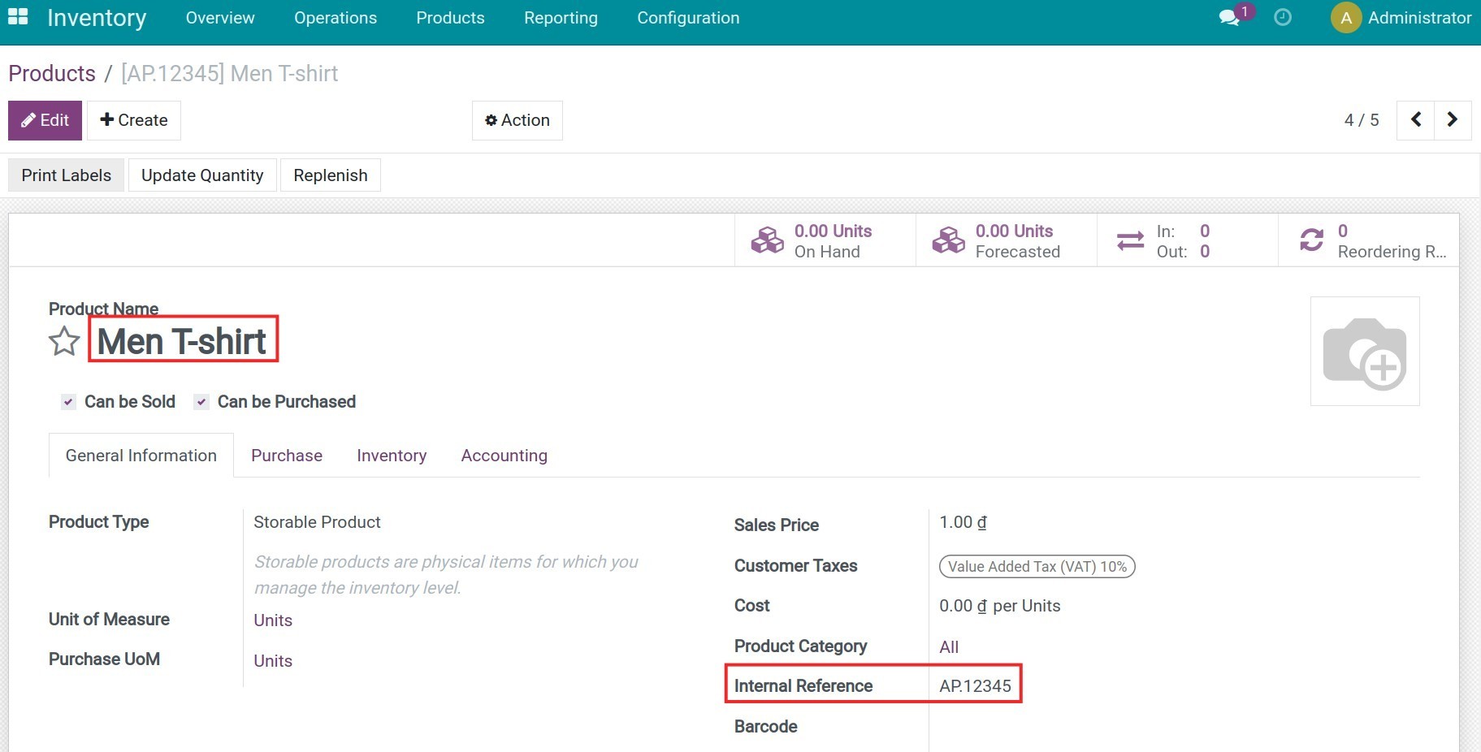
Task: Click the In/Out transfers arrows icon
Action: [1128, 240]
